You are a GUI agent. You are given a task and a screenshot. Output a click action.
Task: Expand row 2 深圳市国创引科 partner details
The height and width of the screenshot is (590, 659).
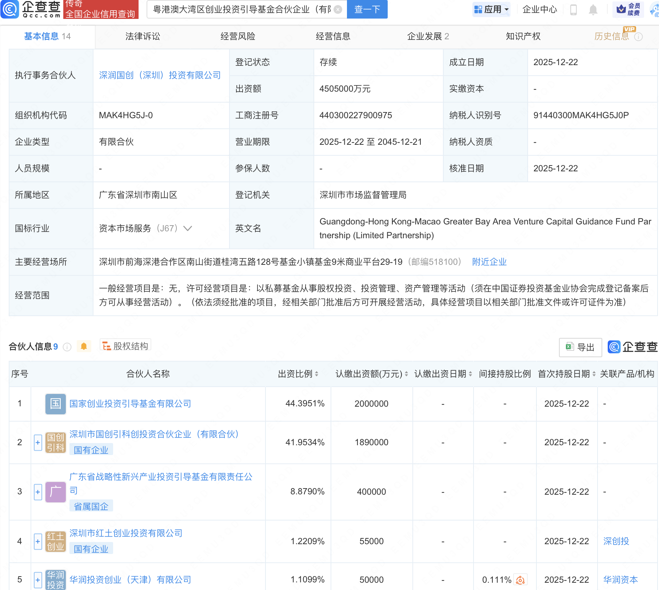tap(38, 443)
